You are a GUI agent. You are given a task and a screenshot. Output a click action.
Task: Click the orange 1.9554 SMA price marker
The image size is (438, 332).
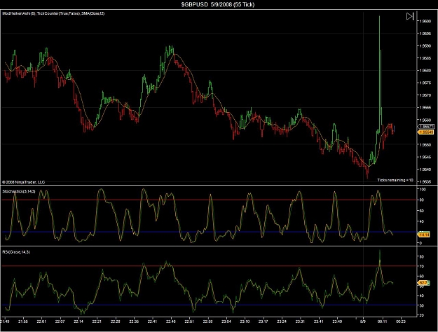pos(425,132)
